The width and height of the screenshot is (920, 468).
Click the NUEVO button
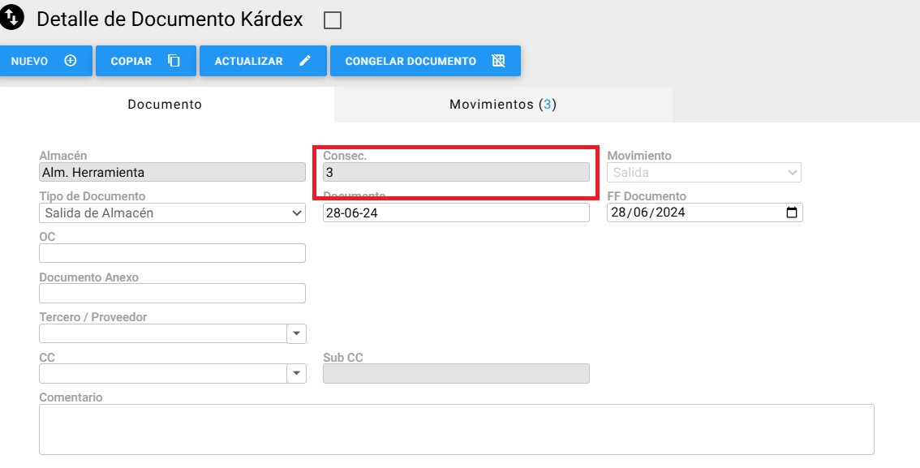pos(45,61)
